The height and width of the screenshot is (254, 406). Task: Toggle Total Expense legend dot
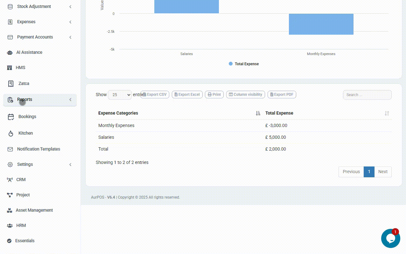click(231, 64)
